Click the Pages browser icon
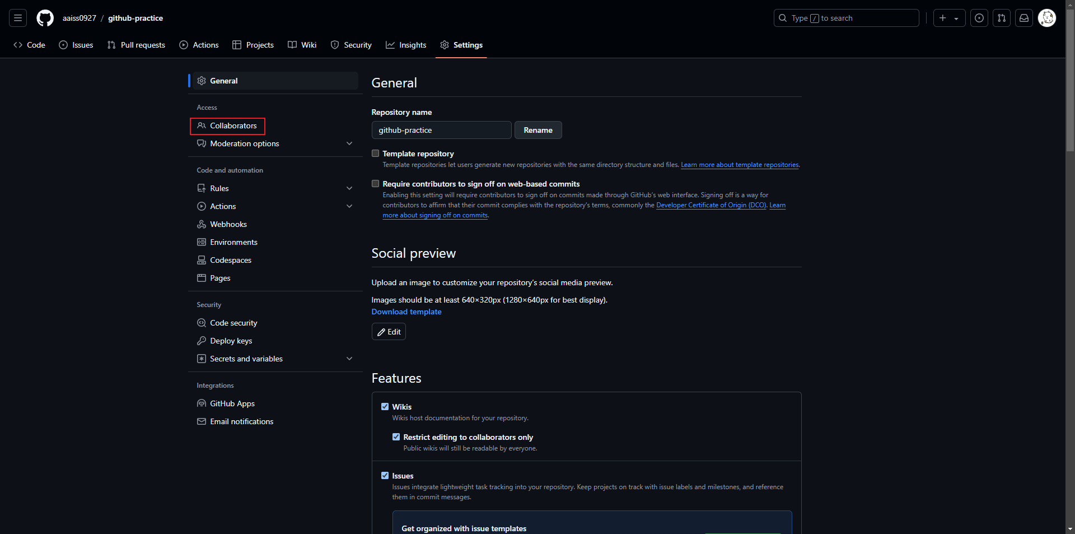This screenshot has width=1075, height=534. click(202, 278)
